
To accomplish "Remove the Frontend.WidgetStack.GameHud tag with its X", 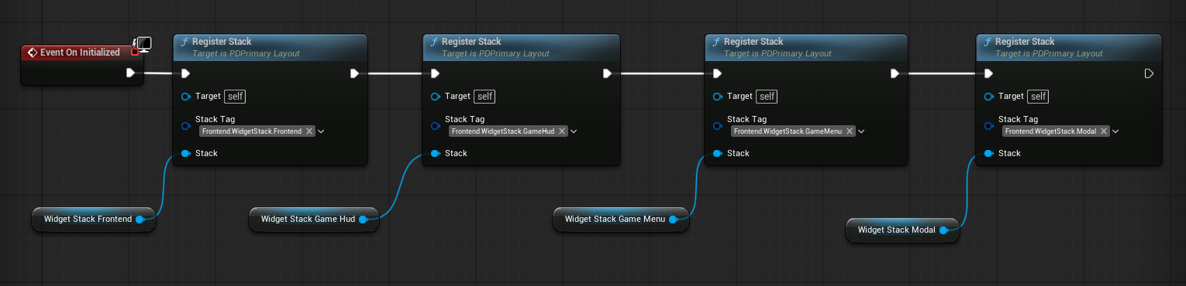I will [562, 131].
